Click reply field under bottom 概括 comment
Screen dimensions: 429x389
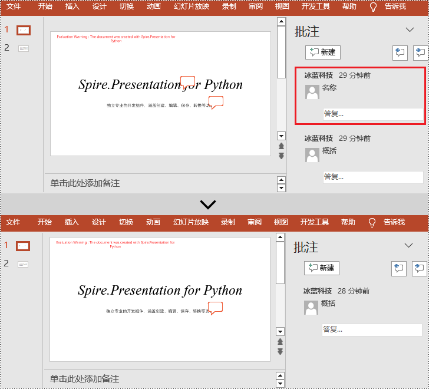click(x=372, y=329)
